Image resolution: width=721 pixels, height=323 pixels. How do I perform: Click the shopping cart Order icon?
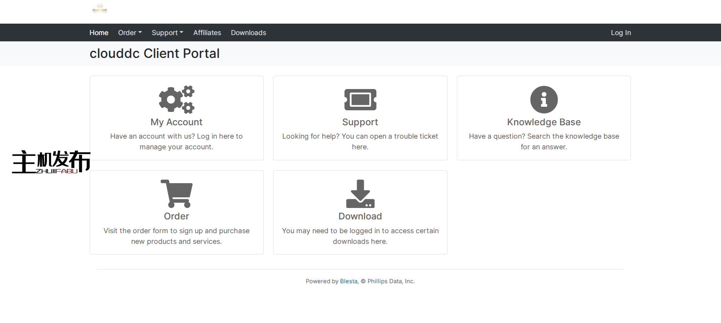(176, 194)
